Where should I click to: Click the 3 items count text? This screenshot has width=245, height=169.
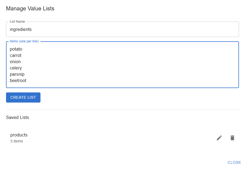(x=17, y=141)
